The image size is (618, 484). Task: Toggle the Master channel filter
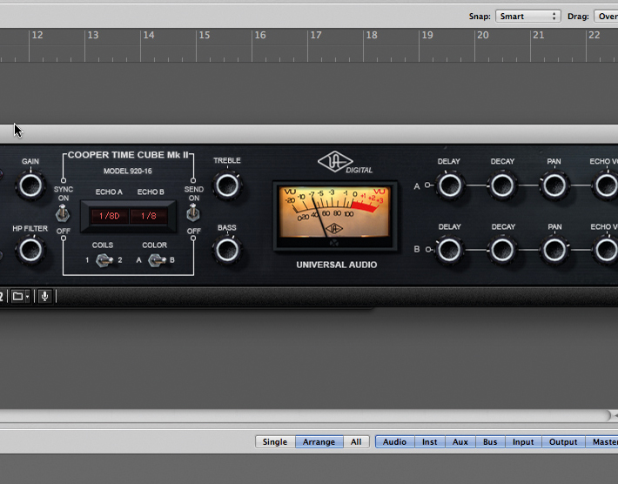(601, 442)
